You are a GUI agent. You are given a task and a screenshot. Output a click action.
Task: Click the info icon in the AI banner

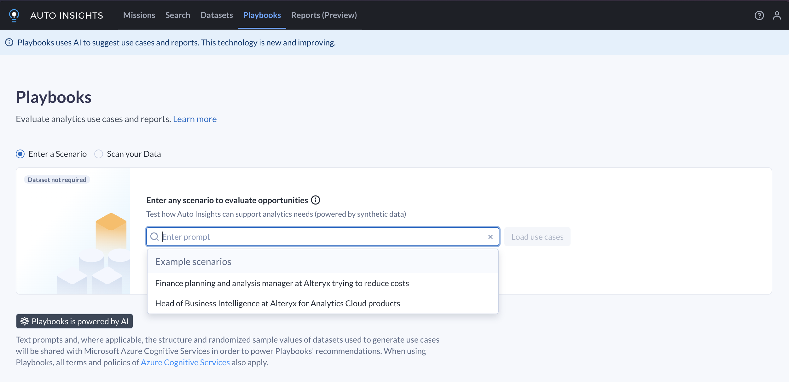pyautogui.click(x=9, y=42)
